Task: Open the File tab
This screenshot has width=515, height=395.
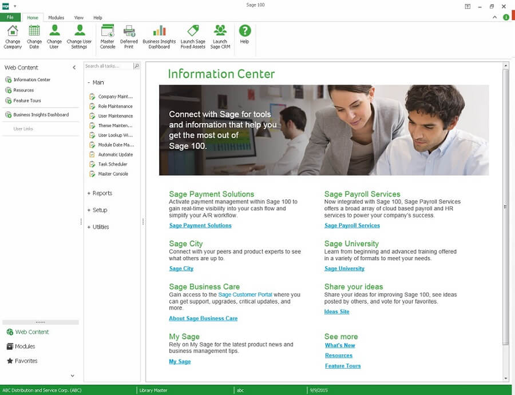Action: click(x=9, y=17)
